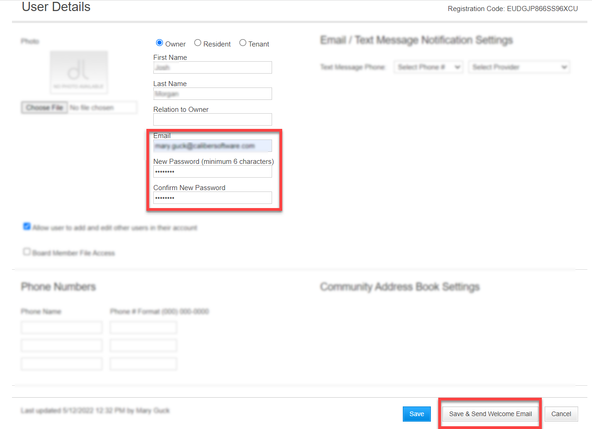Viewport: 592px width, 429px height.
Task: Select the Resident radio button
Action: point(197,43)
